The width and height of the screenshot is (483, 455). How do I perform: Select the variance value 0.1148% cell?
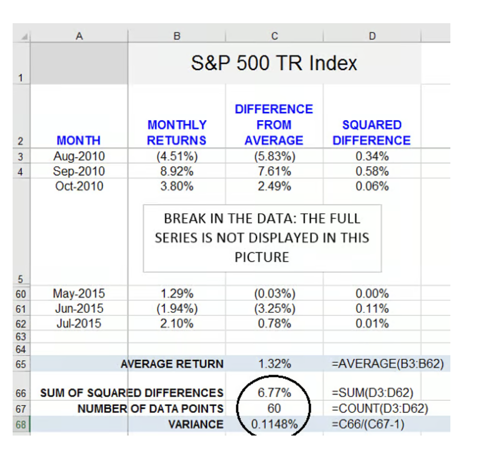(274, 424)
